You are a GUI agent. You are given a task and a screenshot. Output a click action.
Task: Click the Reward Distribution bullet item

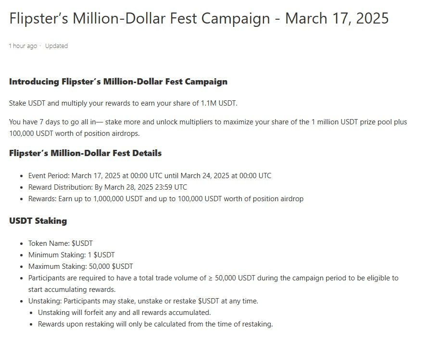tap(108, 187)
